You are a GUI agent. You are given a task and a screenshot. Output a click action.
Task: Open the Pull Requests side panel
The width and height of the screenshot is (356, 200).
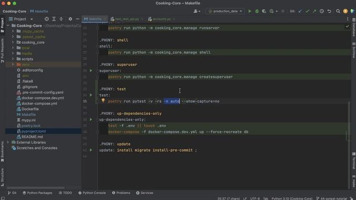(2, 51)
